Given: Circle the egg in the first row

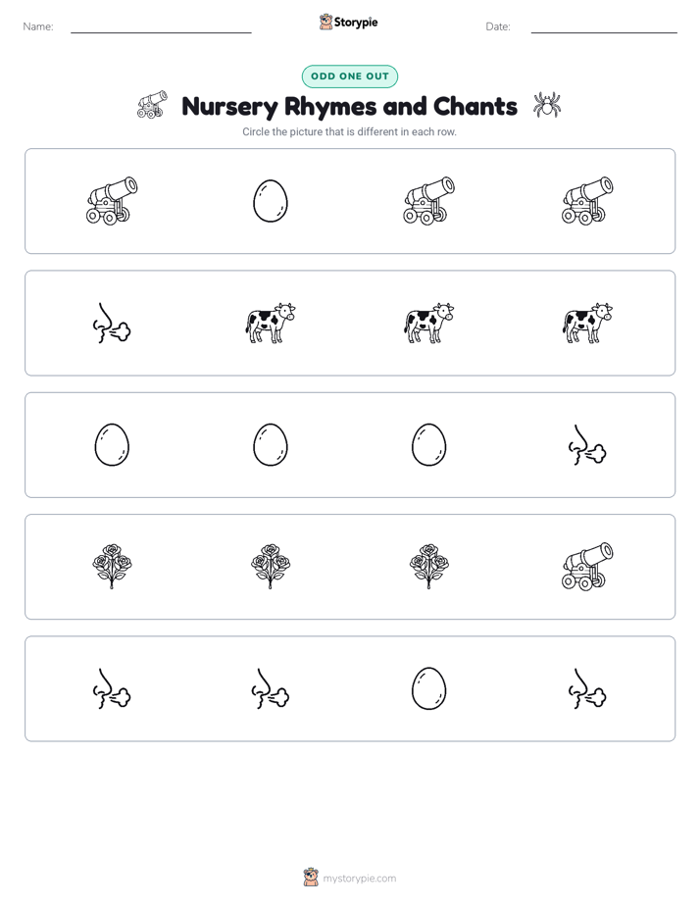Looking at the screenshot, I should (x=271, y=201).
